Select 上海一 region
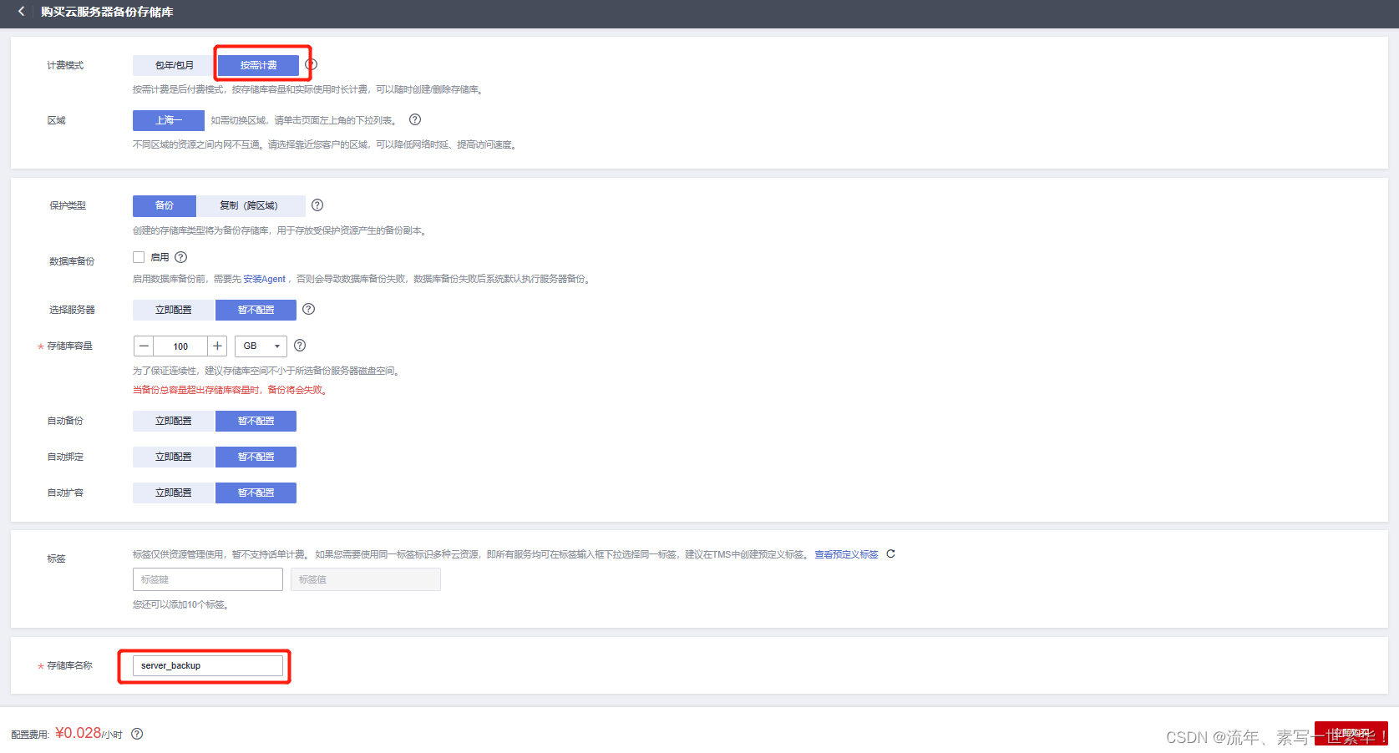This screenshot has height=753, width=1399. click(x=169, y=120)
